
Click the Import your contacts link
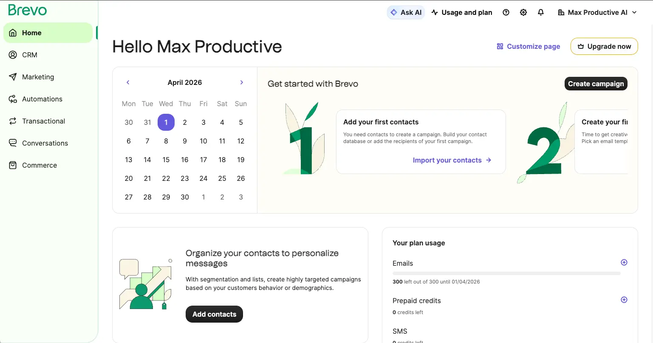452,160
